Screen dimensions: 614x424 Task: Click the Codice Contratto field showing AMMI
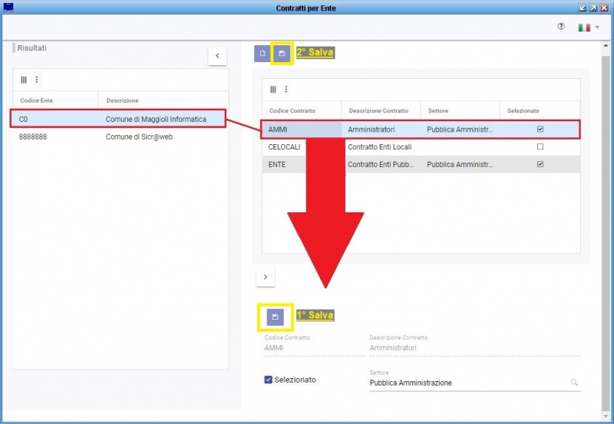315,348
